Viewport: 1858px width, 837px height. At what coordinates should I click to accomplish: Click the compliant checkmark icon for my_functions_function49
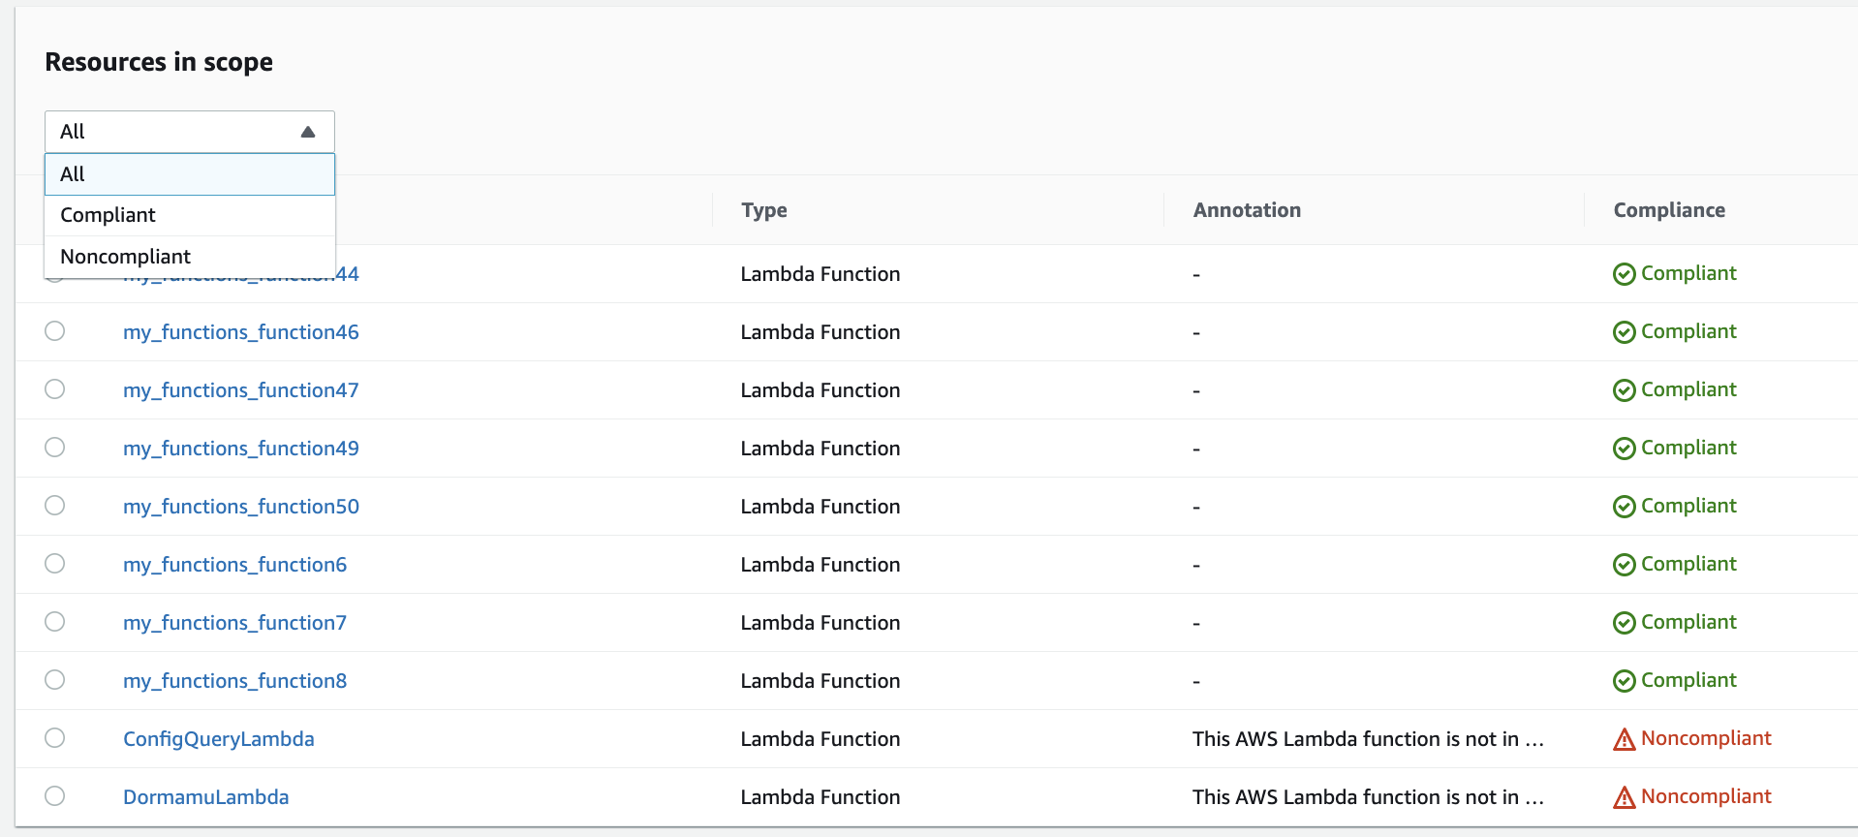(x=1624, y=449)
